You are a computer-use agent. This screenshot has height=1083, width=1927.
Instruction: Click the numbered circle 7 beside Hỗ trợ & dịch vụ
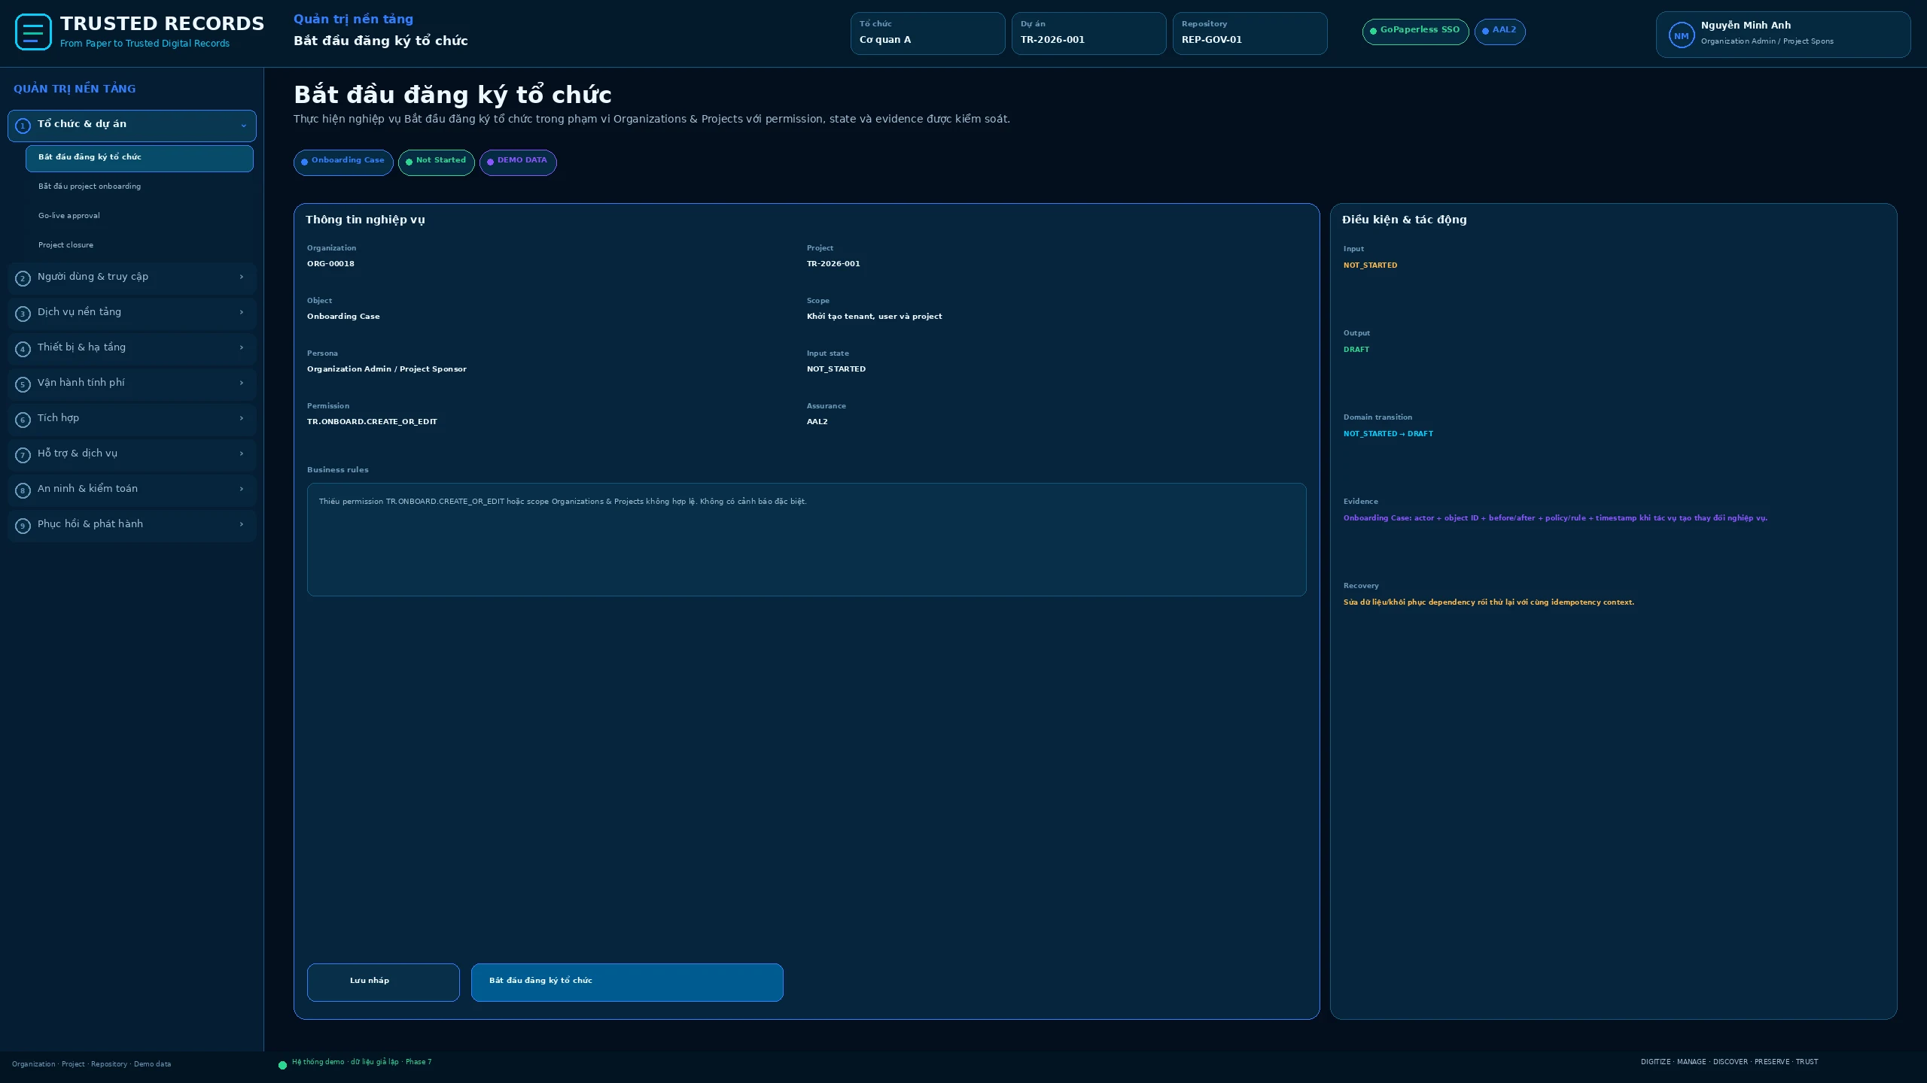pos(23,455)
